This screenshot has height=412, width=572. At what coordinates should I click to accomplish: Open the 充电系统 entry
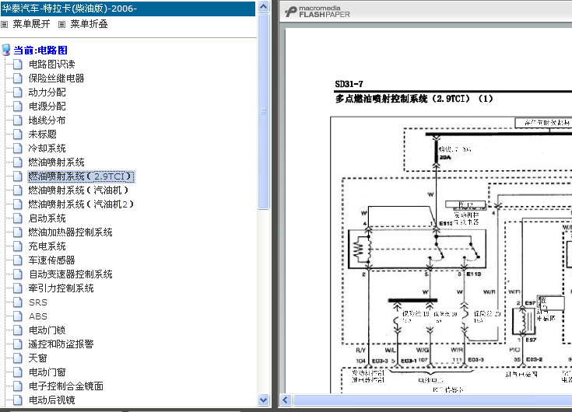(47, 246)
